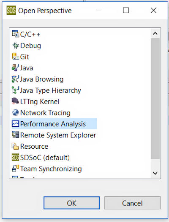Click the LTTng Kernel icon
169x222 pixels.
(15, 101)
